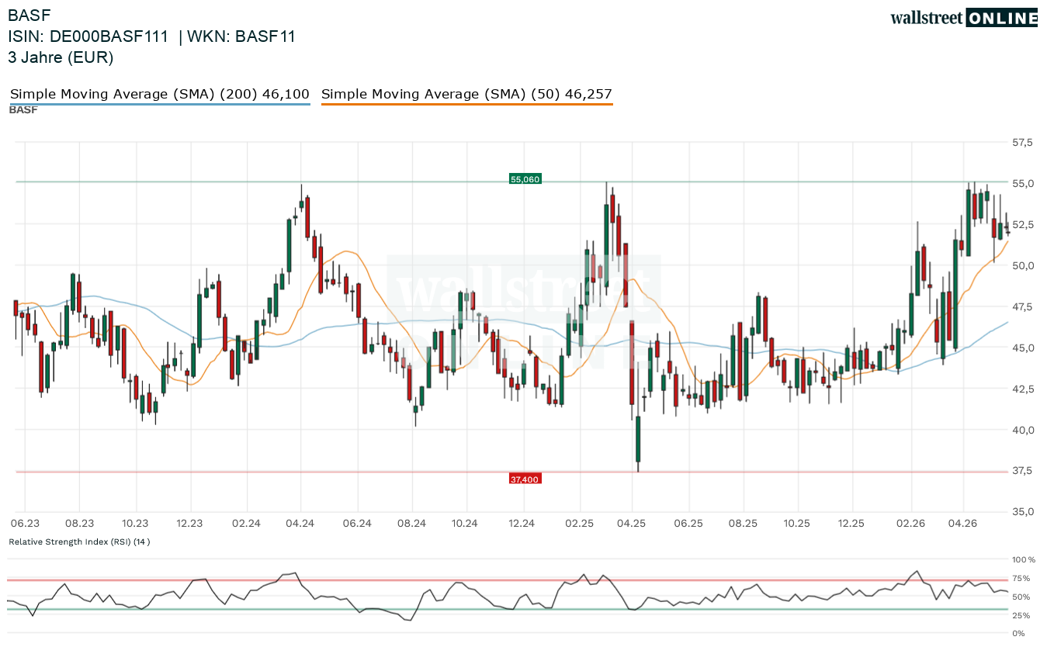The image size is (1047, 654).
Task: Click the 50,0 price axis label
Action: pyautogui.click(x=1022, y=266)
